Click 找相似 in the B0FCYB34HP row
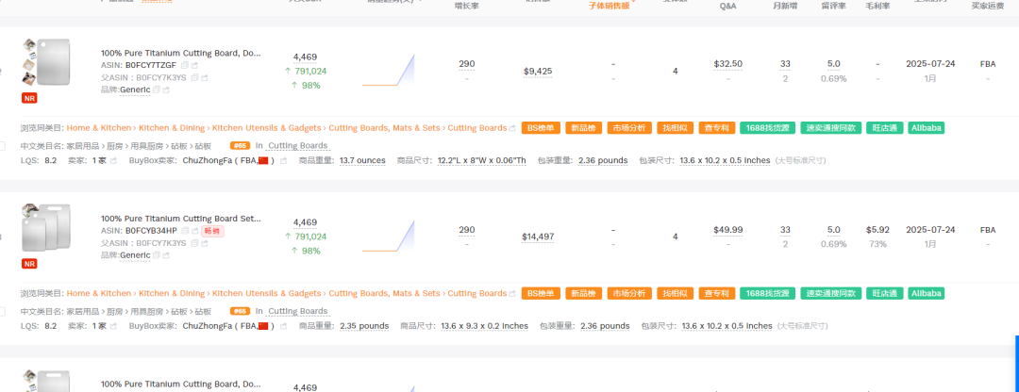 (x=676, y=294)
